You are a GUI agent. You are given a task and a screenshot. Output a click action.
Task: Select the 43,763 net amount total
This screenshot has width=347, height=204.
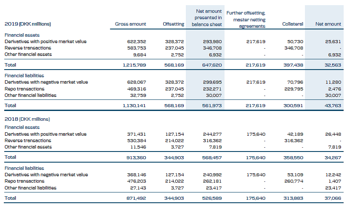(x=332, y=105)
